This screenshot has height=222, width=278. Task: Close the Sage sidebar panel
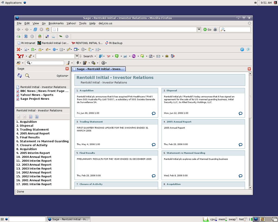pyautogui.click(x=67, y=69)
